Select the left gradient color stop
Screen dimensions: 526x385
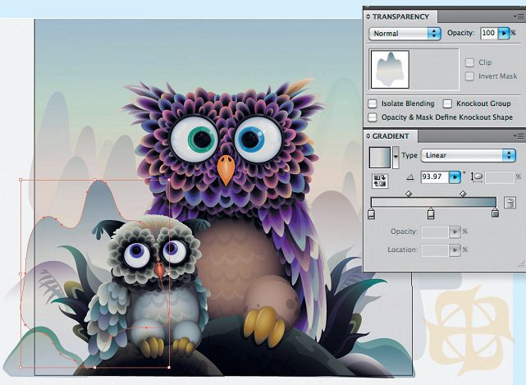click(x=371, y=213)
